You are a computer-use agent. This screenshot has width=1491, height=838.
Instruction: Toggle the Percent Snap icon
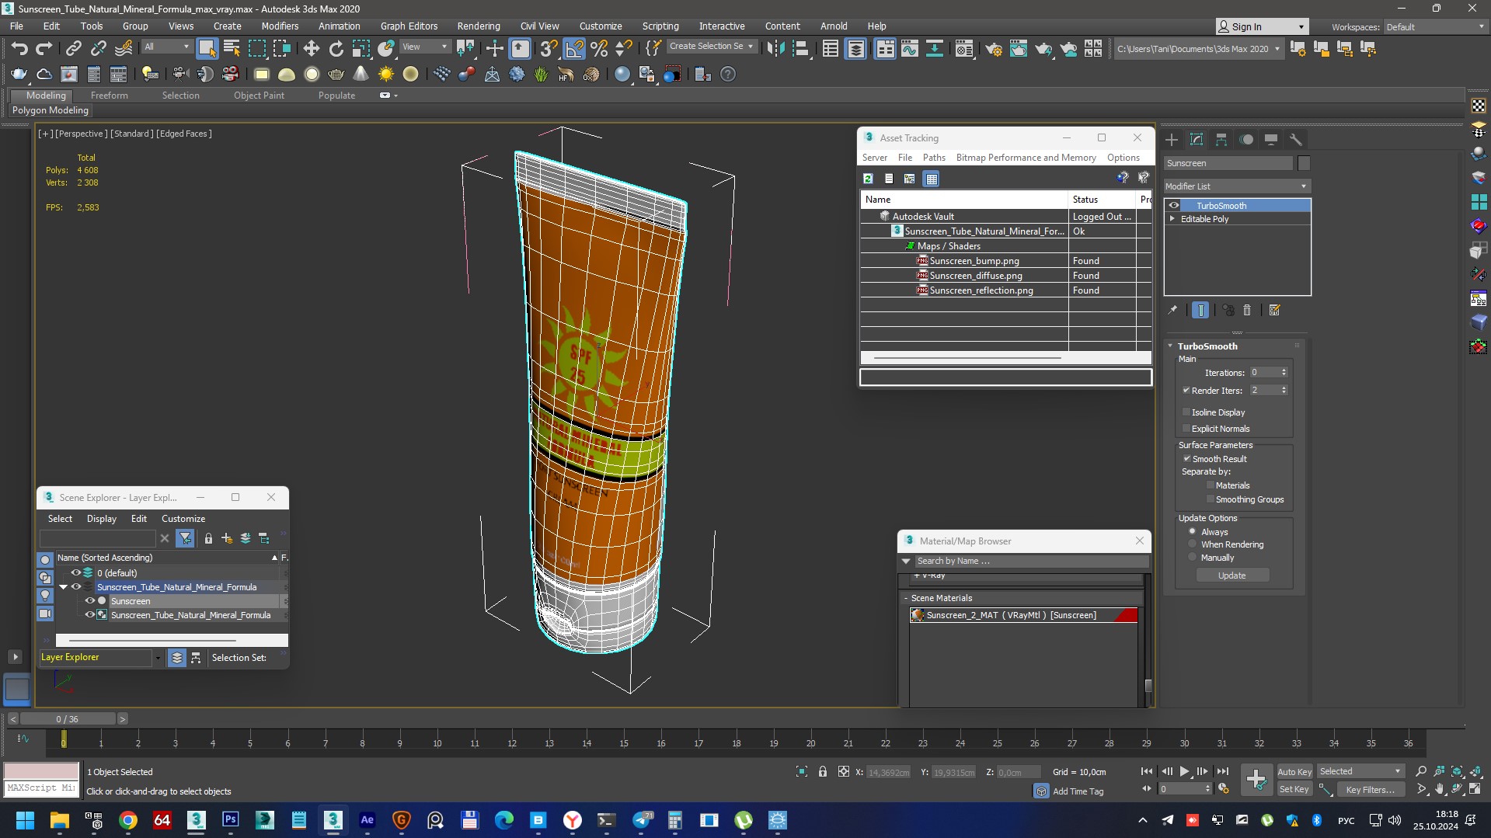[x=599, y=49]
